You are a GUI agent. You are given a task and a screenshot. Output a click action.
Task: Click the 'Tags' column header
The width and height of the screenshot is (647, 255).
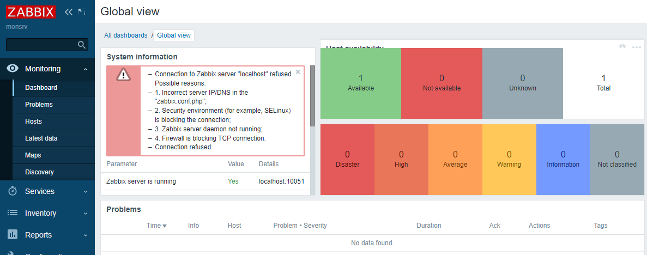point(600,225)
